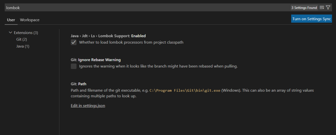Click the lombok processors description text

(x=131, y=42)
